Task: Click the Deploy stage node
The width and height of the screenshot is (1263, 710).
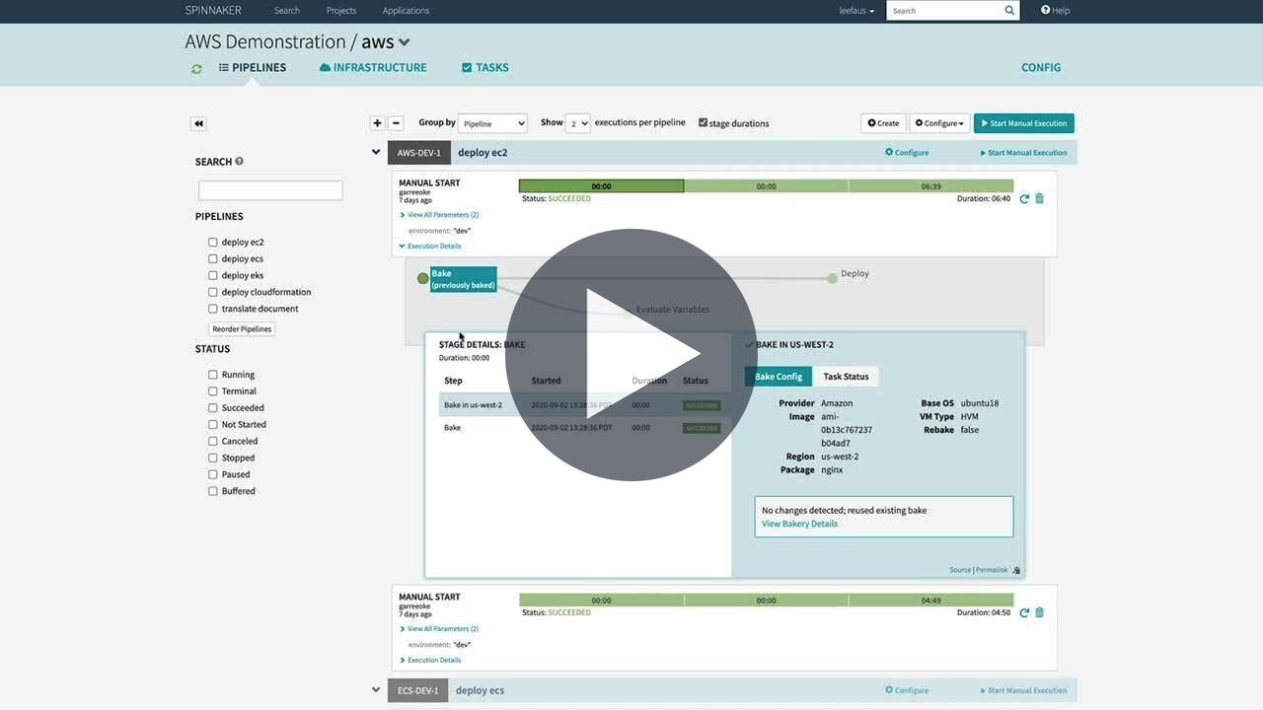Action: coord(833,278)
